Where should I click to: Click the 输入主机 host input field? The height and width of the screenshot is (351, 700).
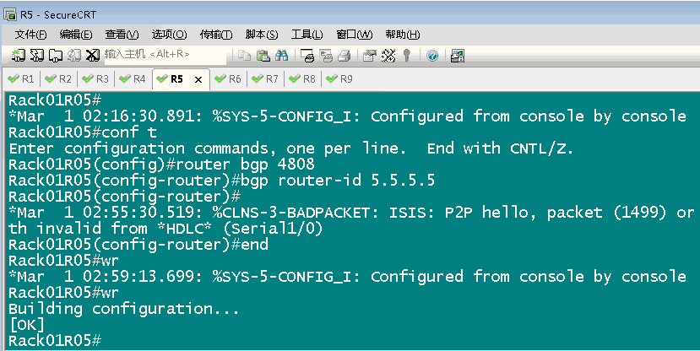click(166, 54)
